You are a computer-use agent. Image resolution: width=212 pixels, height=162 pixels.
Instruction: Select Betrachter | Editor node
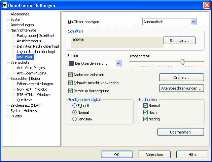pos(26,78)
